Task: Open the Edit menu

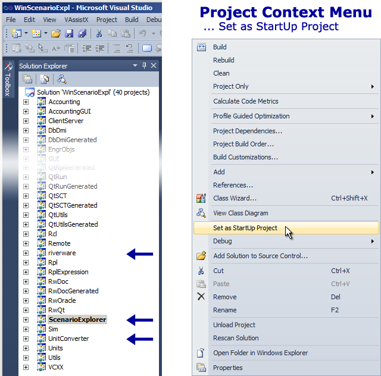Action: coord(29,20)
